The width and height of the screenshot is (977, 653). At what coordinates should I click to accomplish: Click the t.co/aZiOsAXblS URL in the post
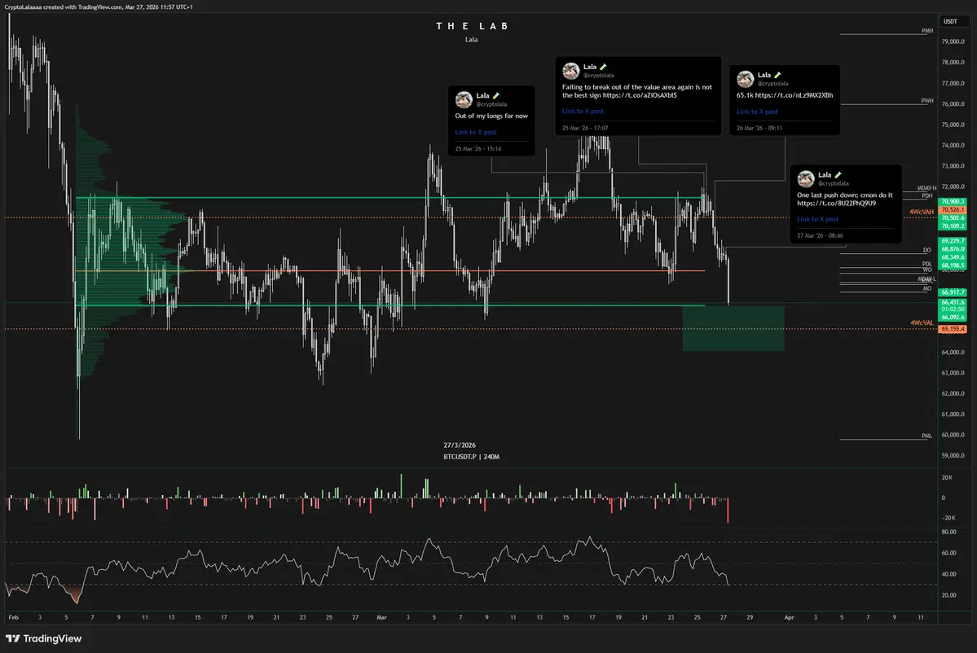[640, 95]
